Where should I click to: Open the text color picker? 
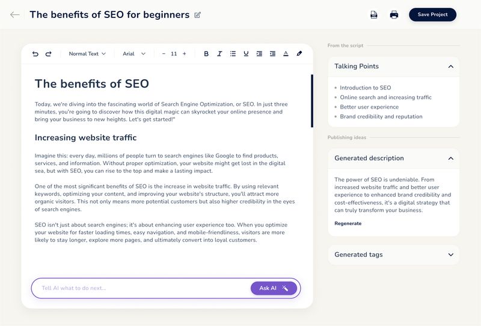[286, 54]
